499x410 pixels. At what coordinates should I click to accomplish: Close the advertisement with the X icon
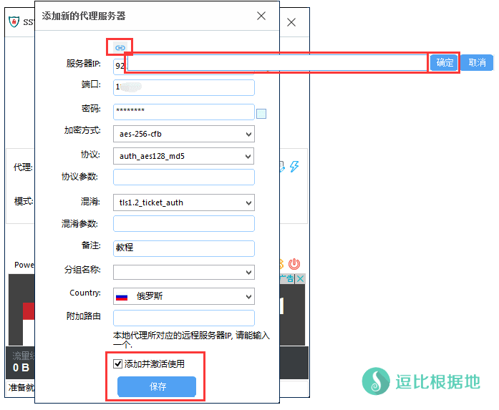(301, 279)
